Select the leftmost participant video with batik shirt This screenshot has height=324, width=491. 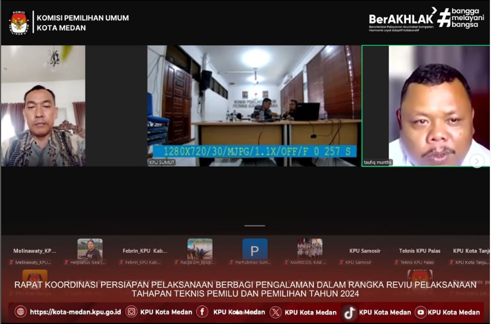coord(43,106)
